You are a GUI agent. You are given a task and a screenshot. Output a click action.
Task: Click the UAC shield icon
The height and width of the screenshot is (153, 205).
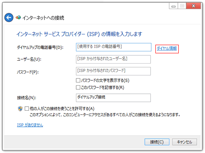20,109
